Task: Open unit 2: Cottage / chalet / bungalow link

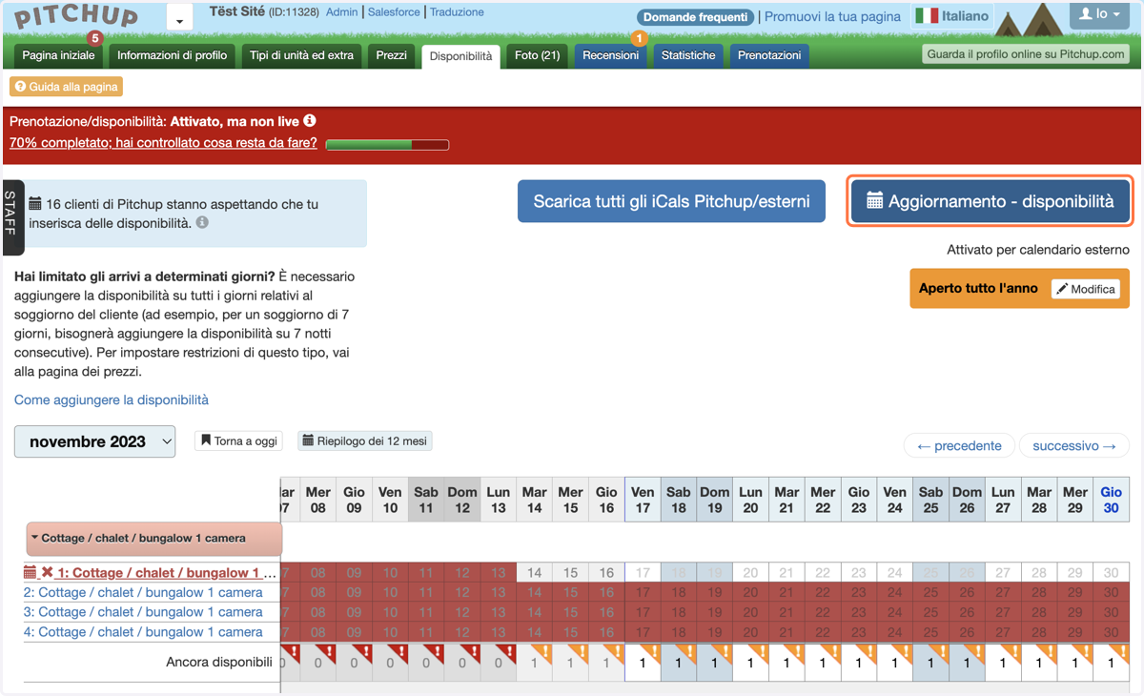Action: tap(143, 593)
